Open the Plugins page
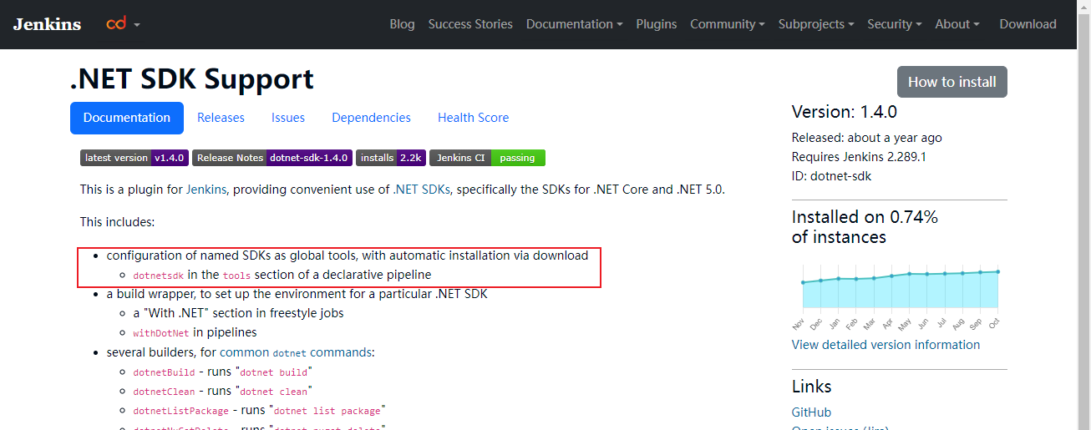 tap(657, 24)
